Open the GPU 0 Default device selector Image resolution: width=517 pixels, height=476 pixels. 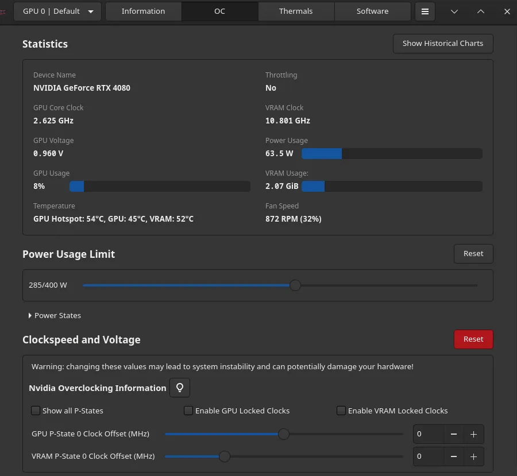(x=57, y=11)
